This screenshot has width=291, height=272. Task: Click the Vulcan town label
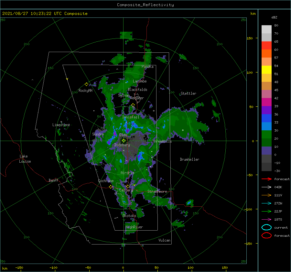click(x=165, y=240)
